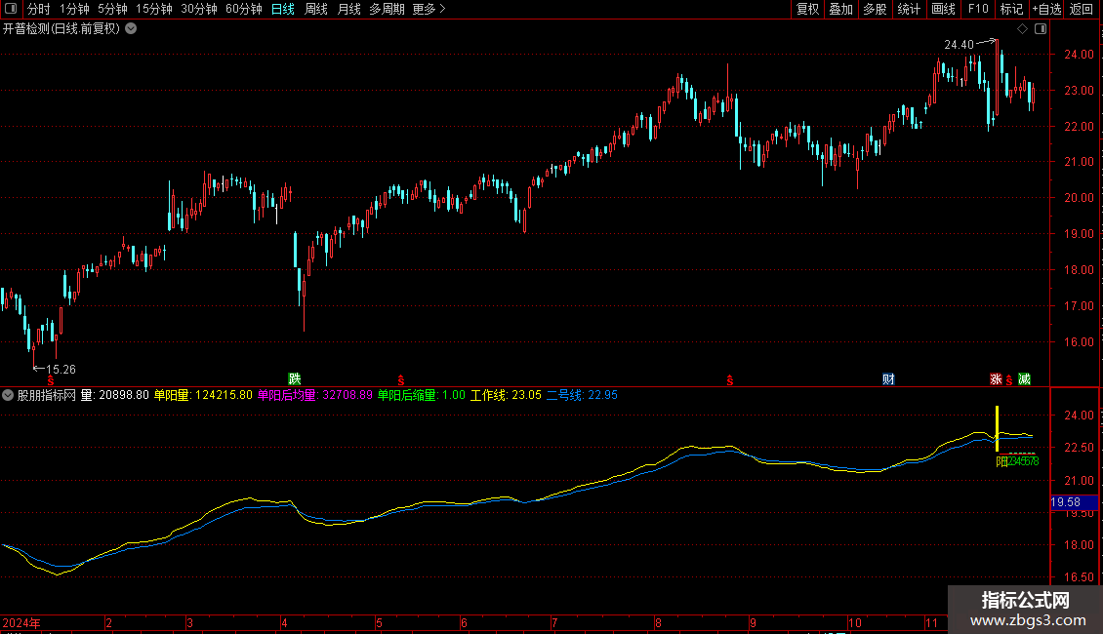Open the indicator menu arrow before 股朋指标网
The image size is (1103, 634).
pyautogui.click(x=8, y=395)
